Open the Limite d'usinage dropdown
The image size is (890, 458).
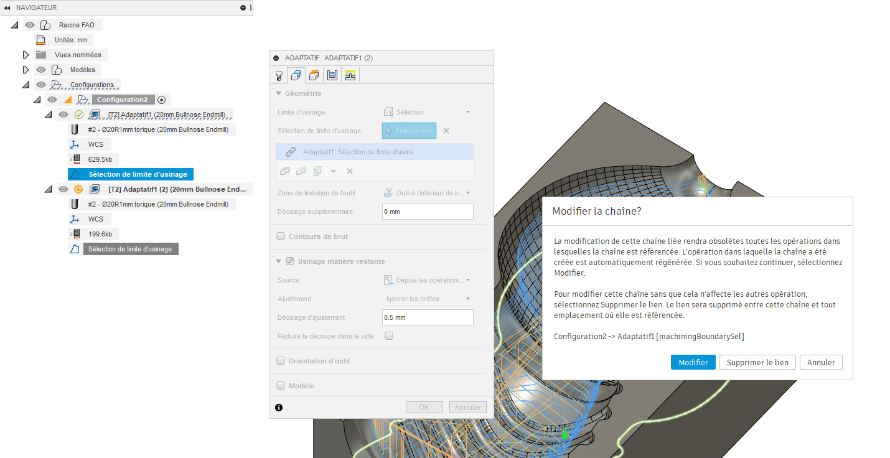[x=428, y=112]
